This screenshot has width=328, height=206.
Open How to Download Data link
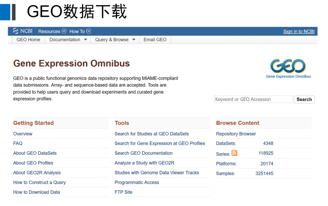pyautogui.click(x=36, y=192)
